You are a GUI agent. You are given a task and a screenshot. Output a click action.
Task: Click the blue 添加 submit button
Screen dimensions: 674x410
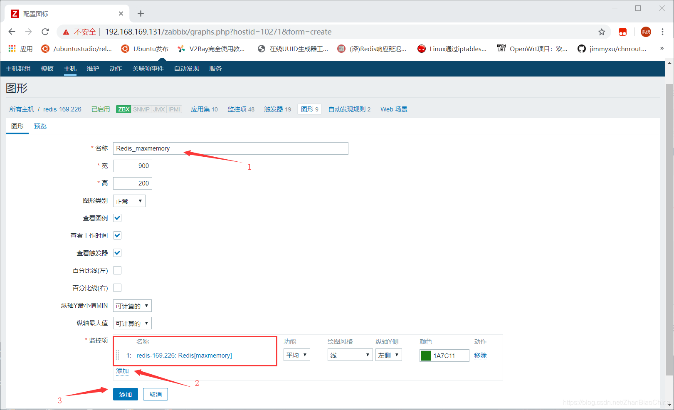126,394
